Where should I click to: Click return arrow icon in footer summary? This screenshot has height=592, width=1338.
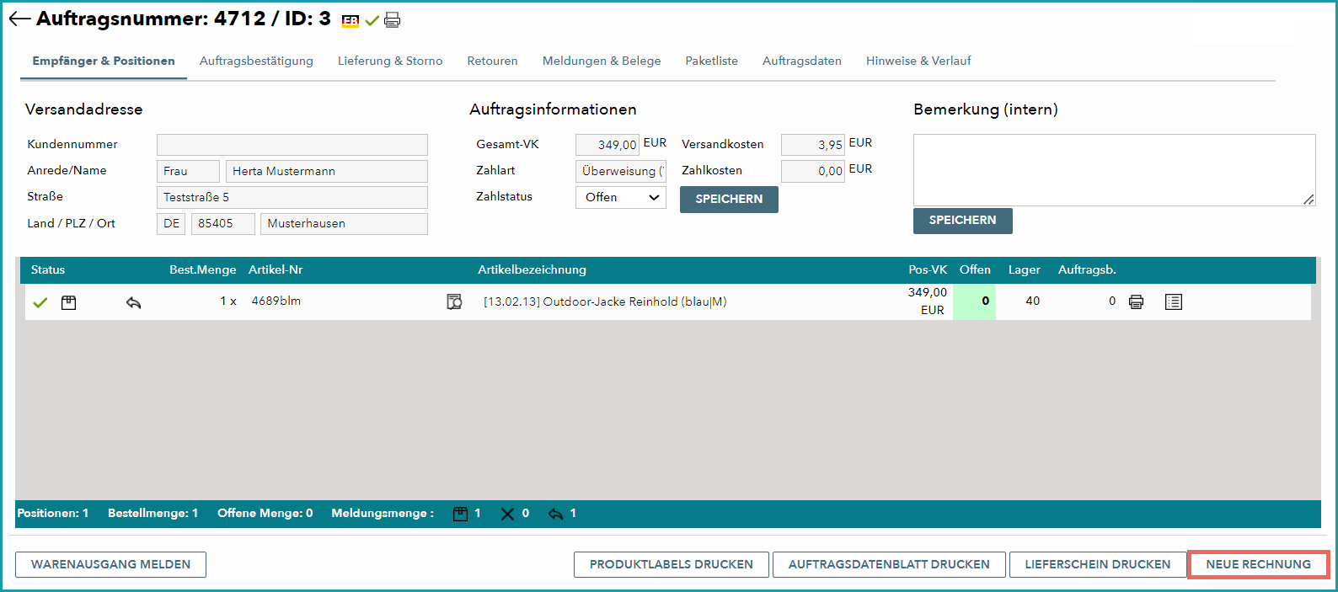click(555, 514)
